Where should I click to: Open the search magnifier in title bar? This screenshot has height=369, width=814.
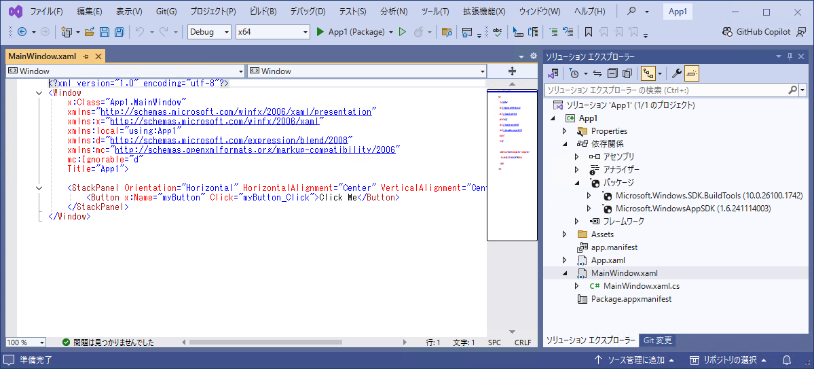tap(632, 11)
